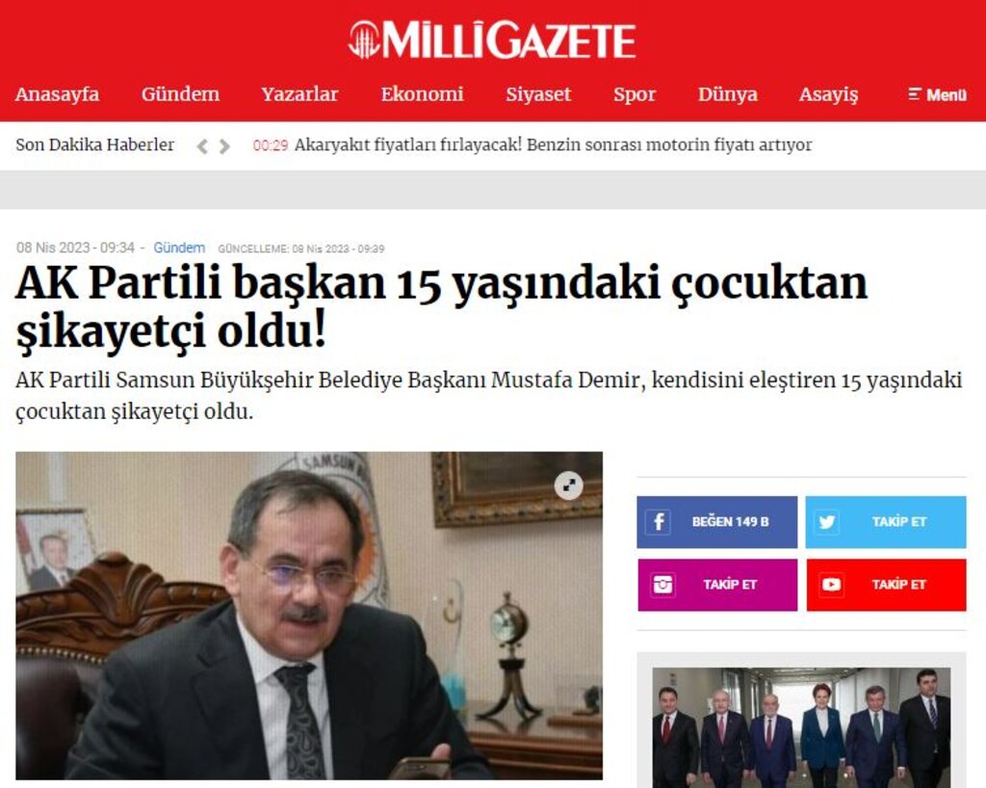986x788 pixels.
Task: Open the hamburger Menü icon
Action: [x=937, y=95]
